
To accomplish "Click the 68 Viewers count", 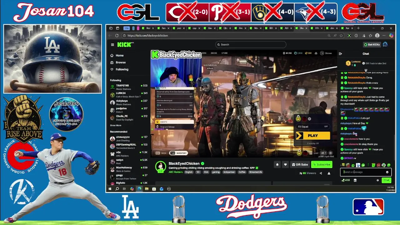I will 308,173.
